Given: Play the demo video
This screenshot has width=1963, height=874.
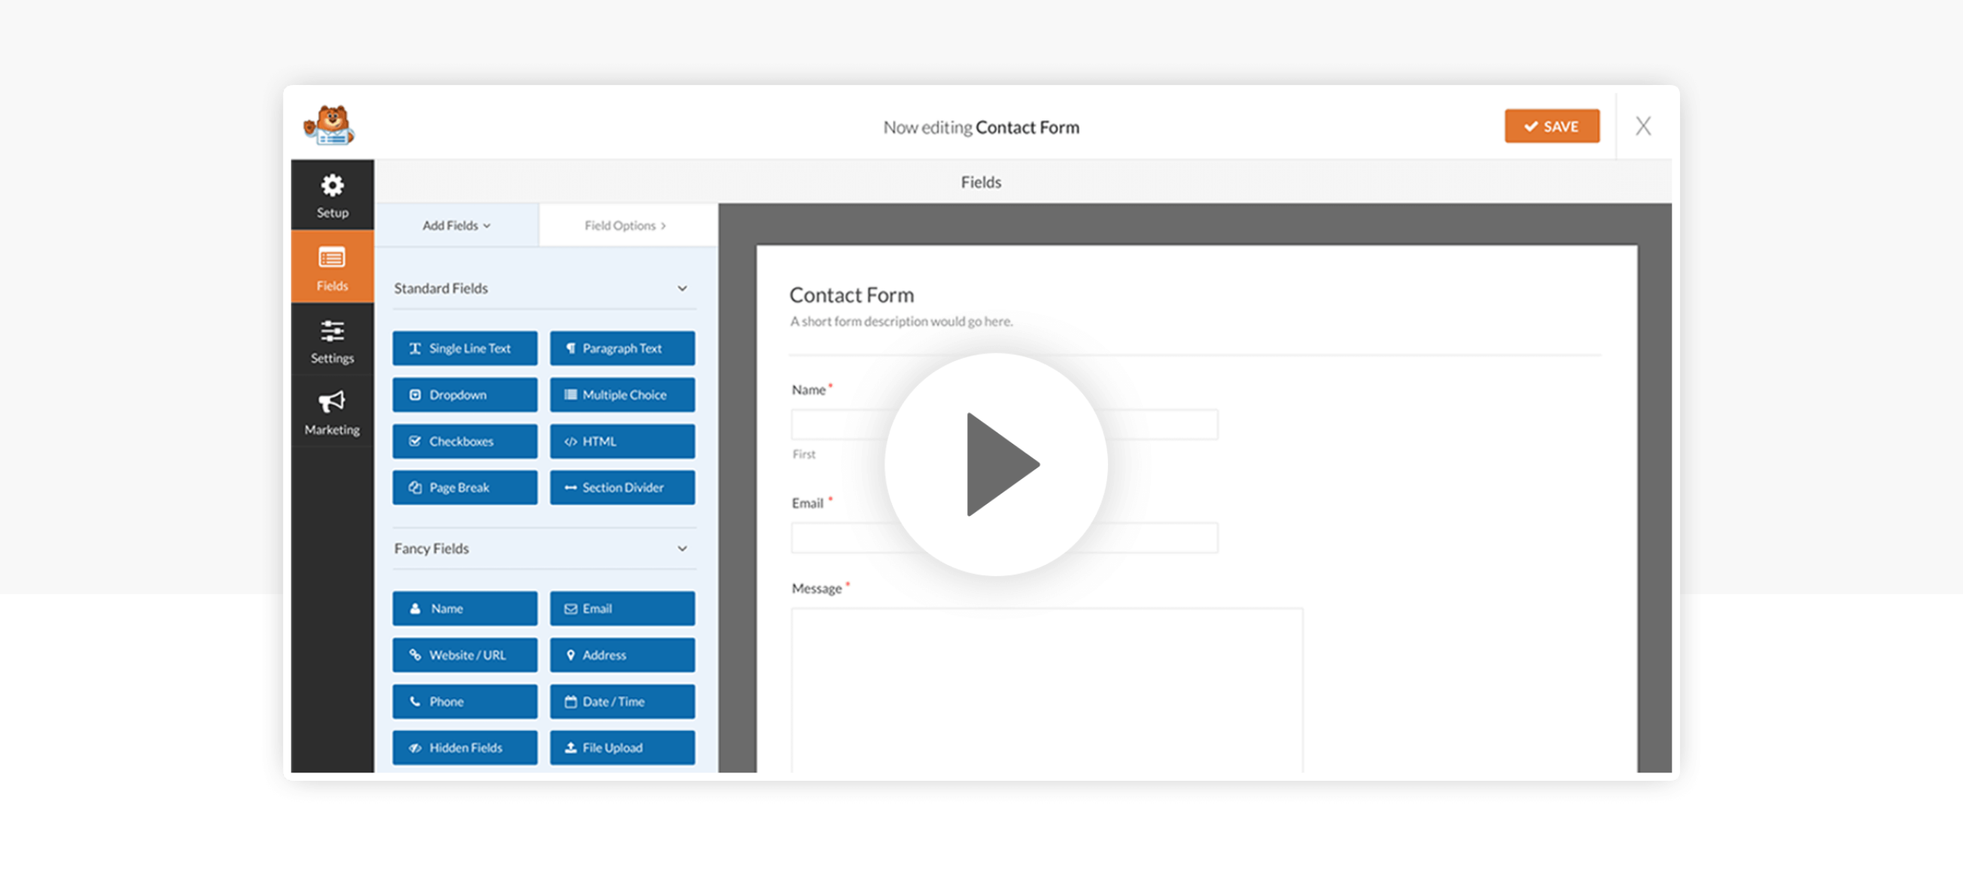Looking at the screenshot, I should pos(996,464).
